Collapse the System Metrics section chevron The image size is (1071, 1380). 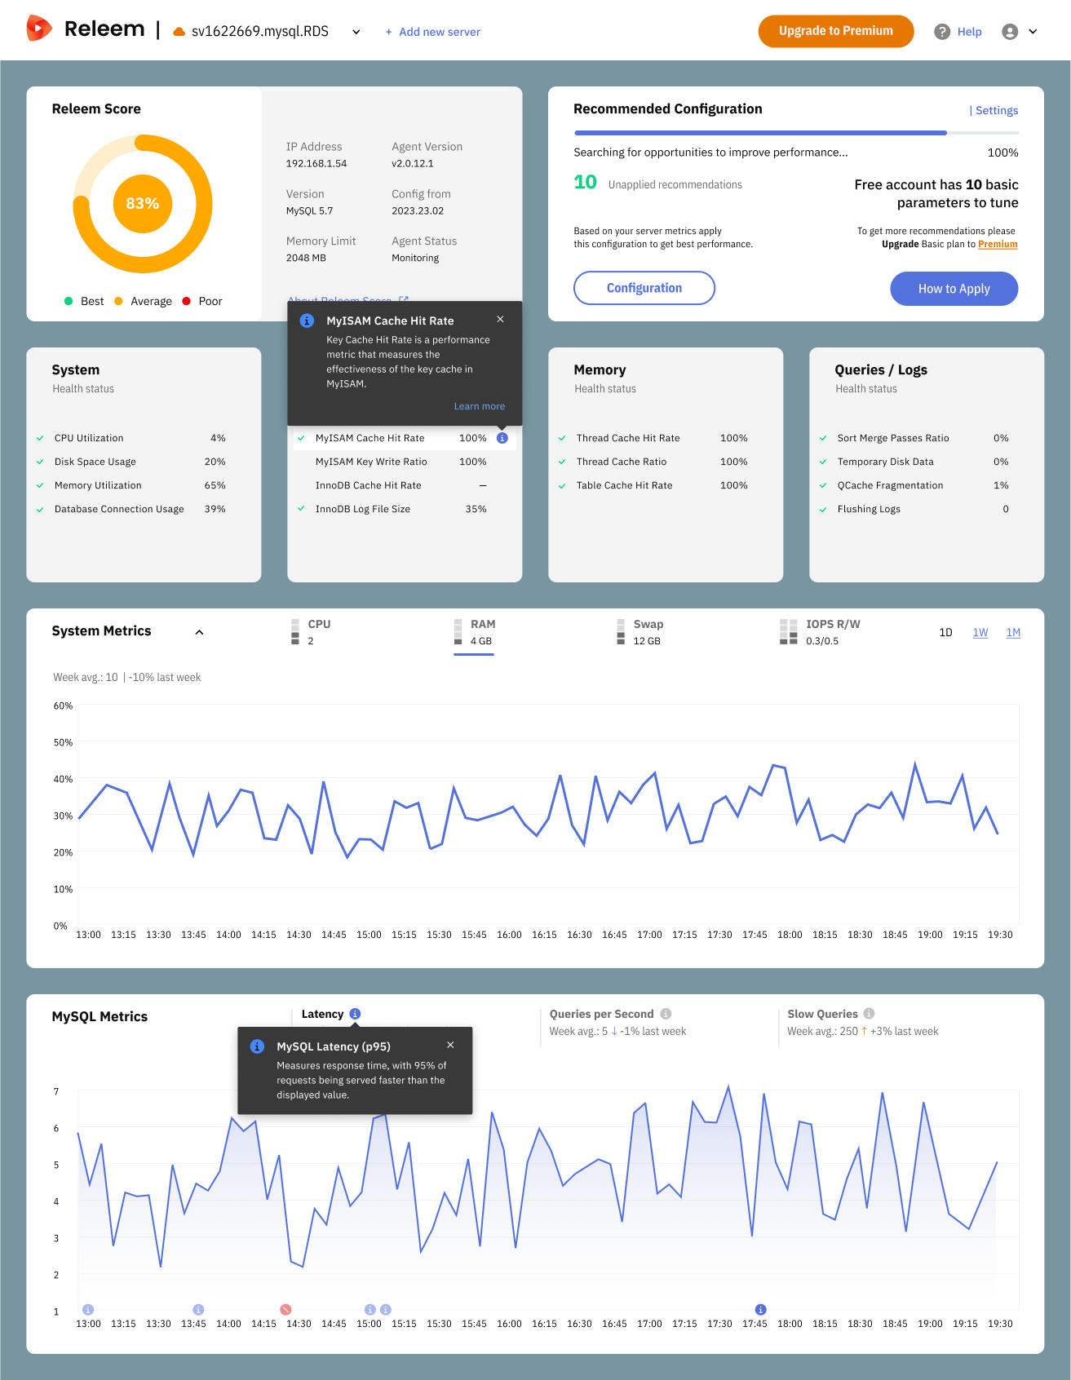point(199,632)
